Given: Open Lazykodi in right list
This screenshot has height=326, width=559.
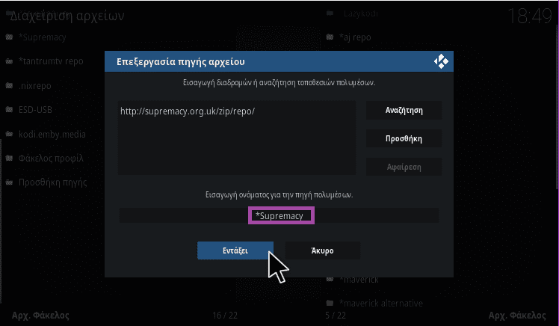Looking at the screenshot, I should (x=361, y=13).
